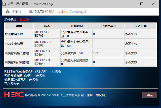
Task: Click 永不失效 in 终端智能识别管理 row
Action: 140,62
